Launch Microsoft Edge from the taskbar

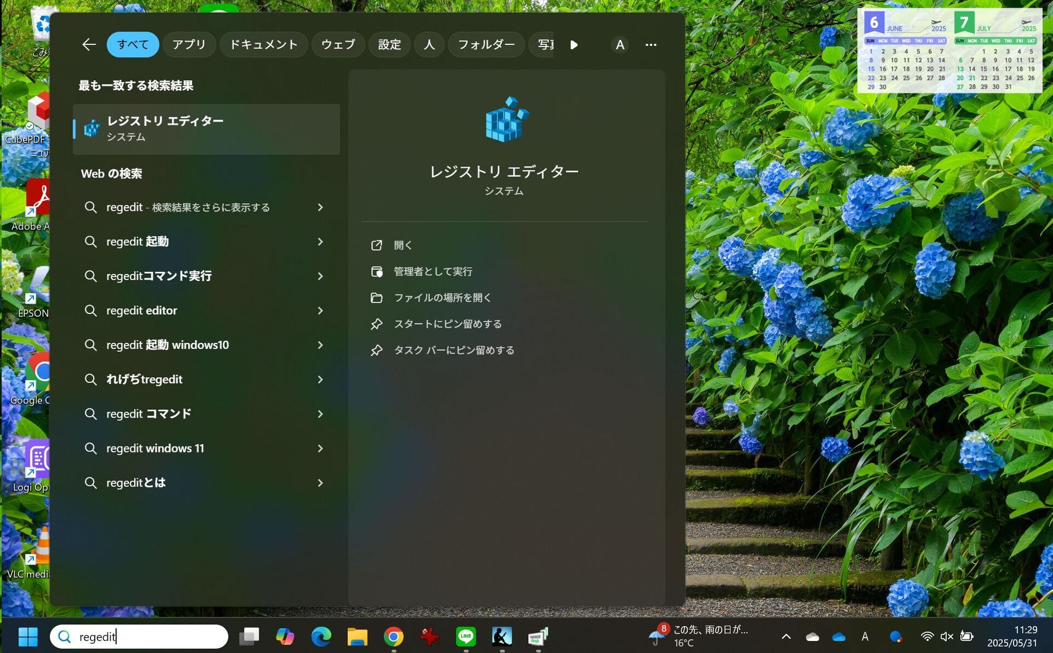point(322,637)
